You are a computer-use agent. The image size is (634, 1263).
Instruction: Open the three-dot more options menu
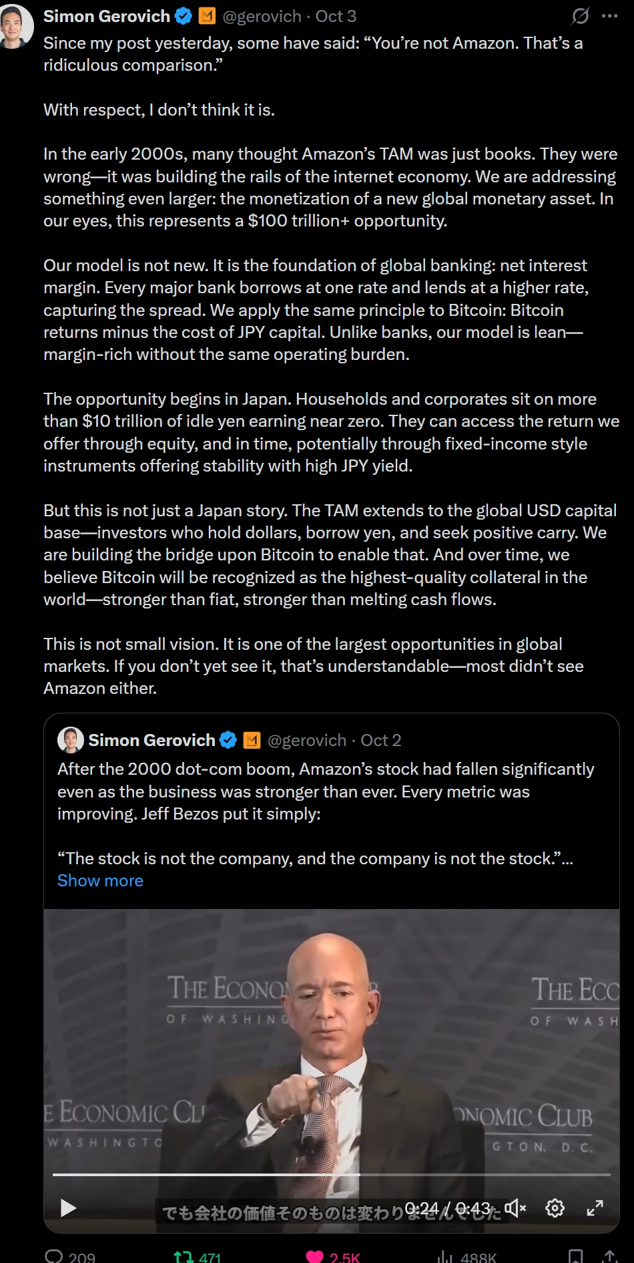[609, 16]
